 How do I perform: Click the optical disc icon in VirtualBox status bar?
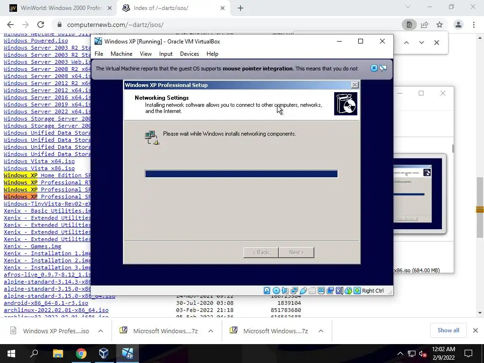point(276,291)
